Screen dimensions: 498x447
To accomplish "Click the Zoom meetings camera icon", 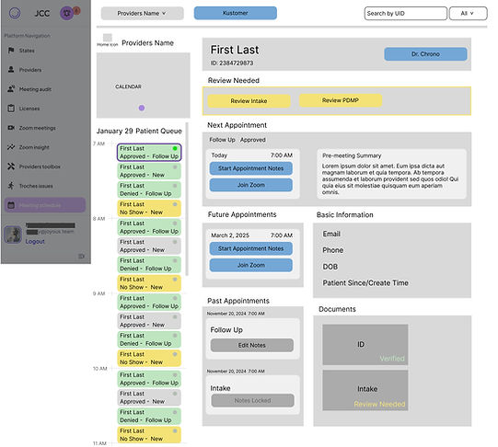I will (x=11, y=128).
